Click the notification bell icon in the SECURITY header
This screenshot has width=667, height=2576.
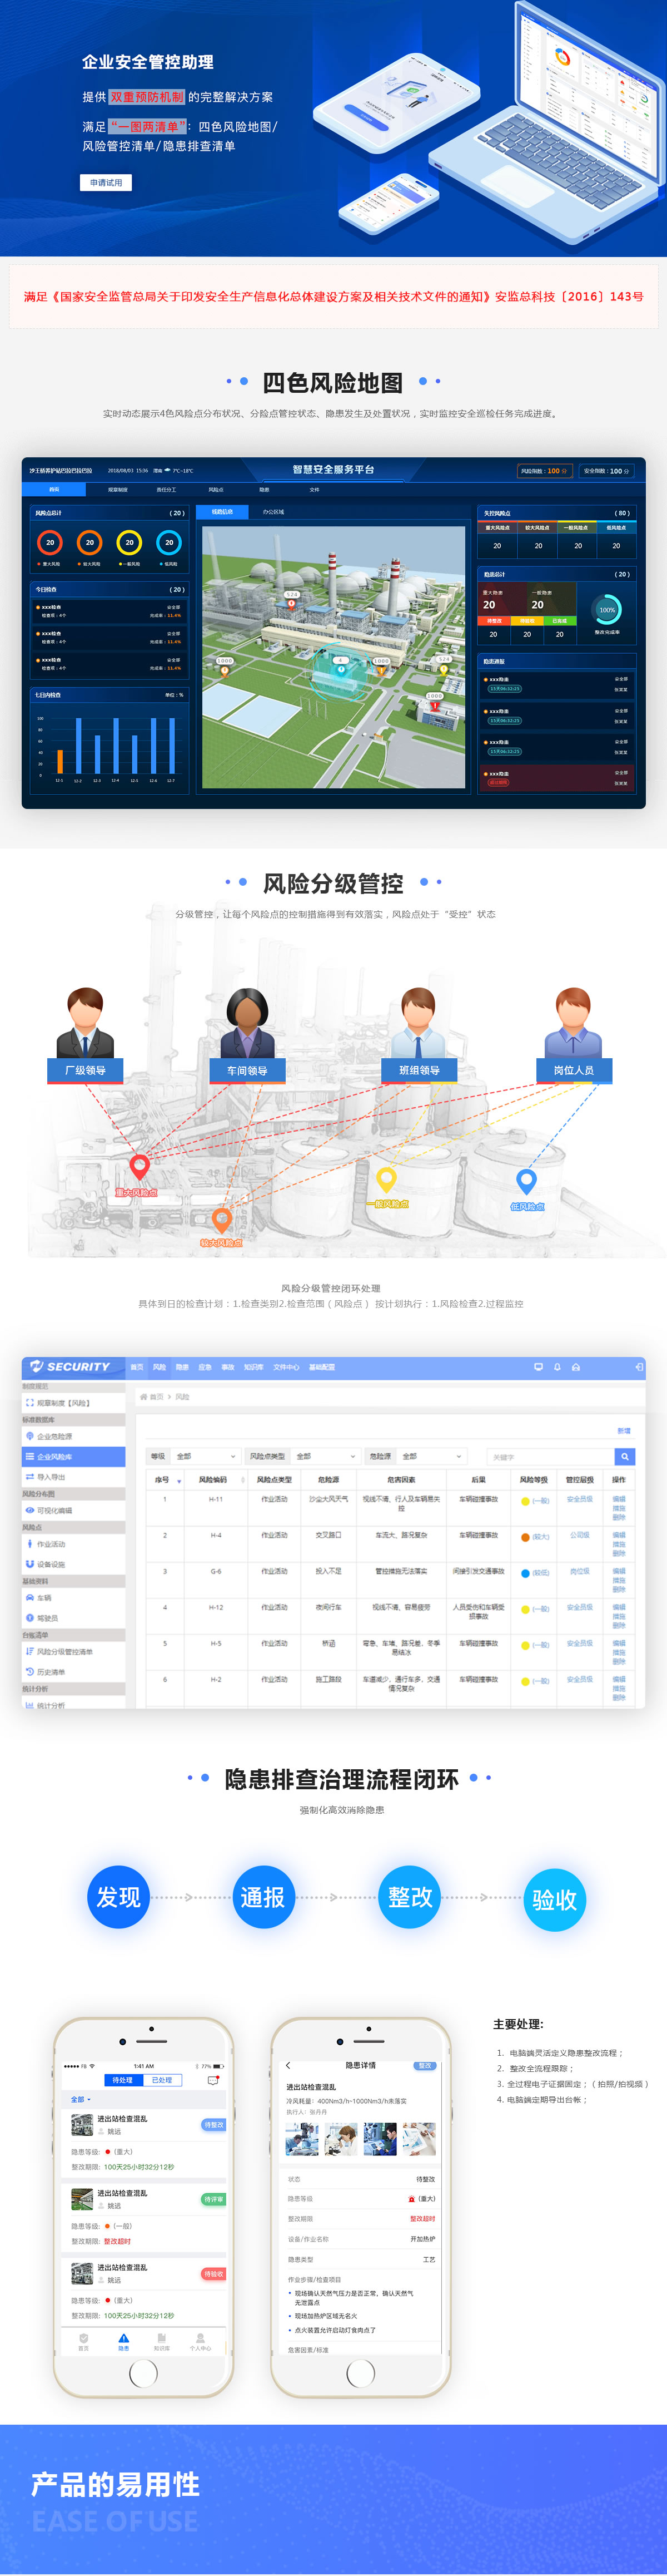pos(557,1366)
